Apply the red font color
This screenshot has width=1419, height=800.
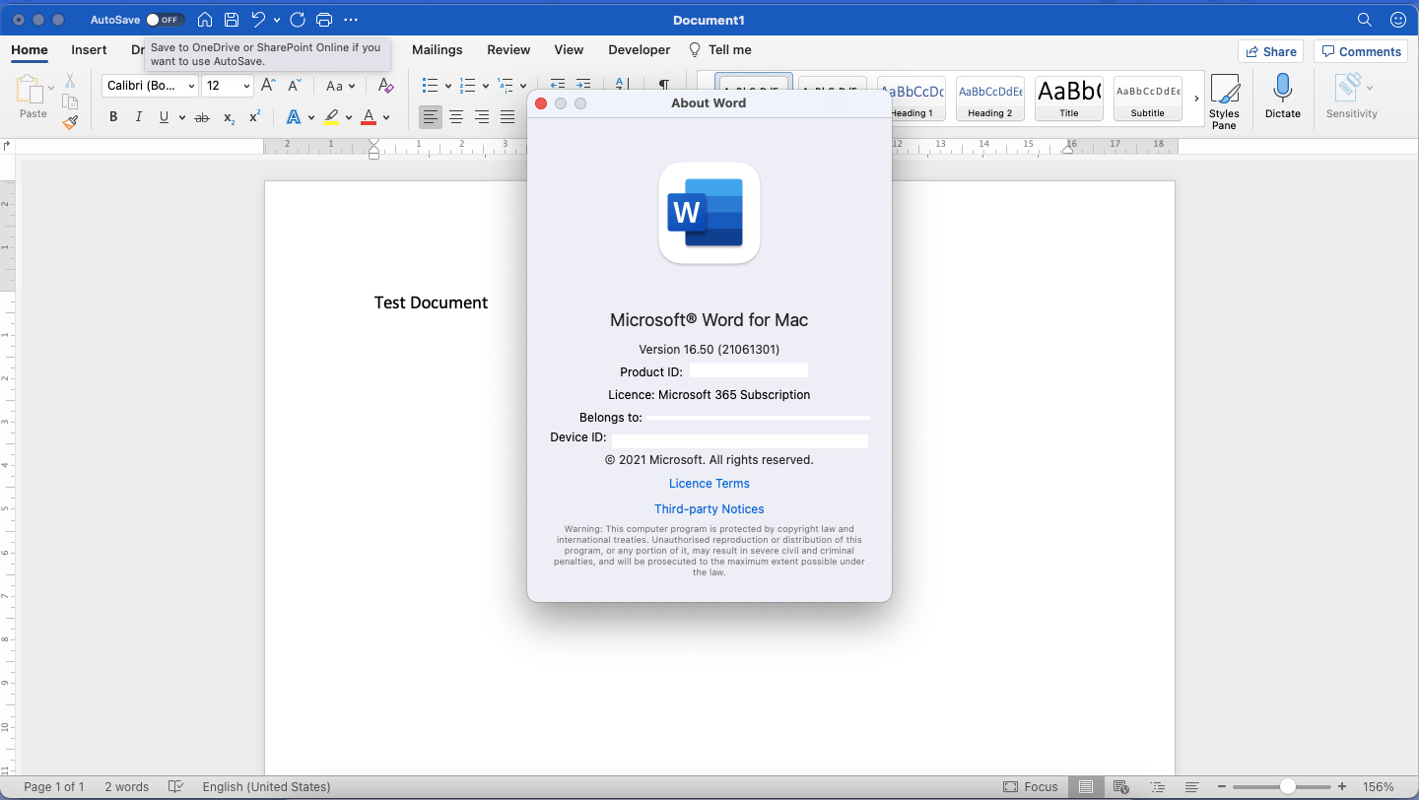coord(369,117)
